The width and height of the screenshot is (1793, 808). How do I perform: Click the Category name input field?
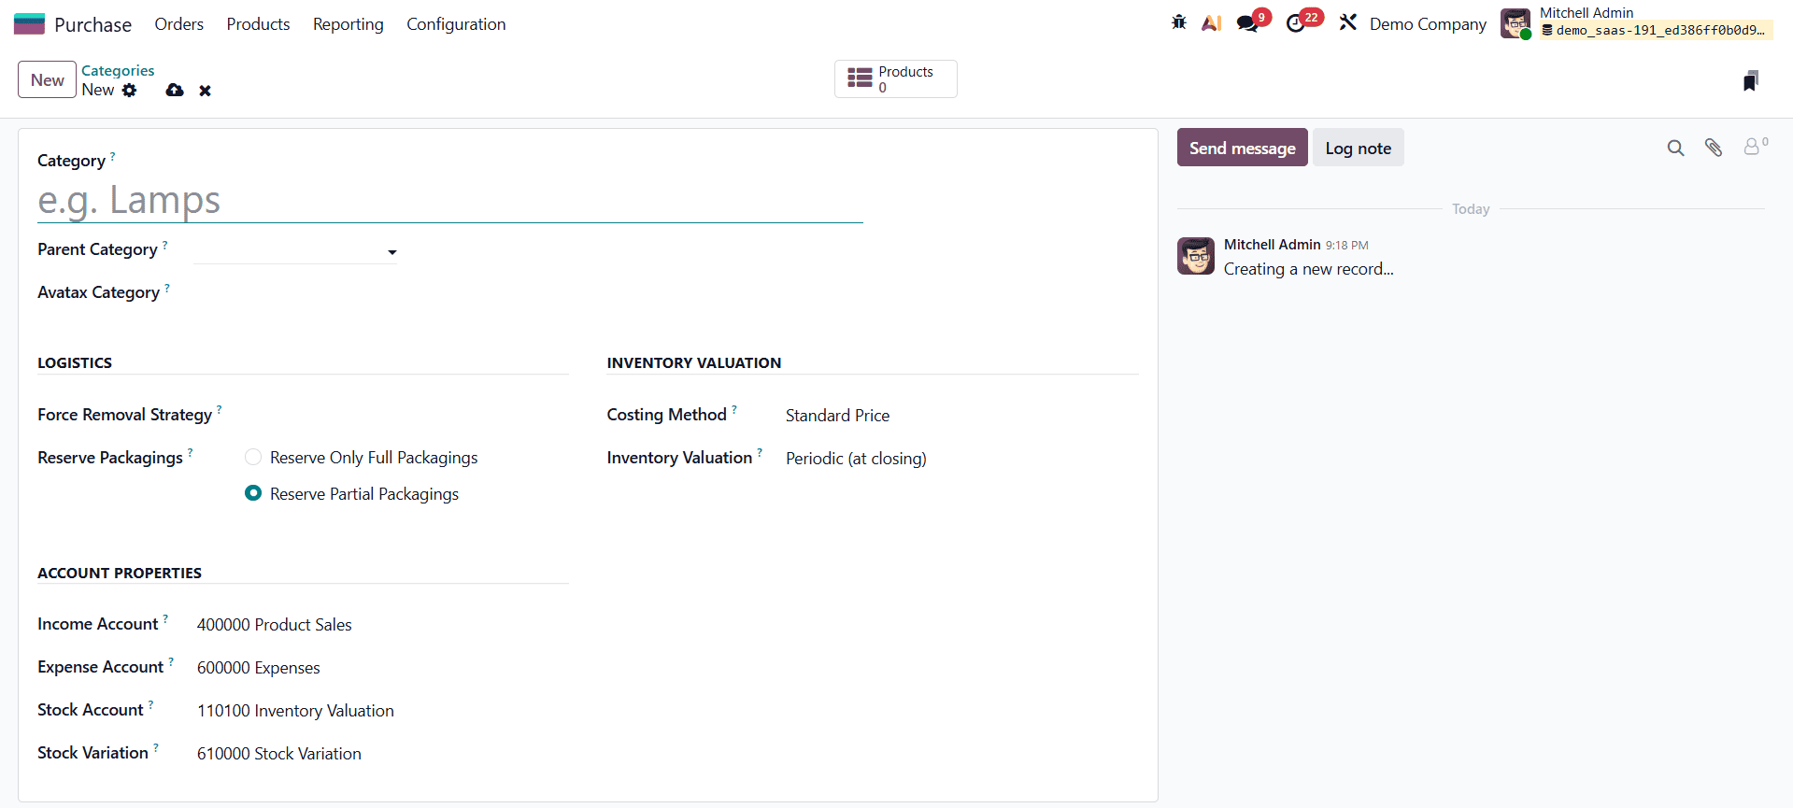click(x=448, y=201)
